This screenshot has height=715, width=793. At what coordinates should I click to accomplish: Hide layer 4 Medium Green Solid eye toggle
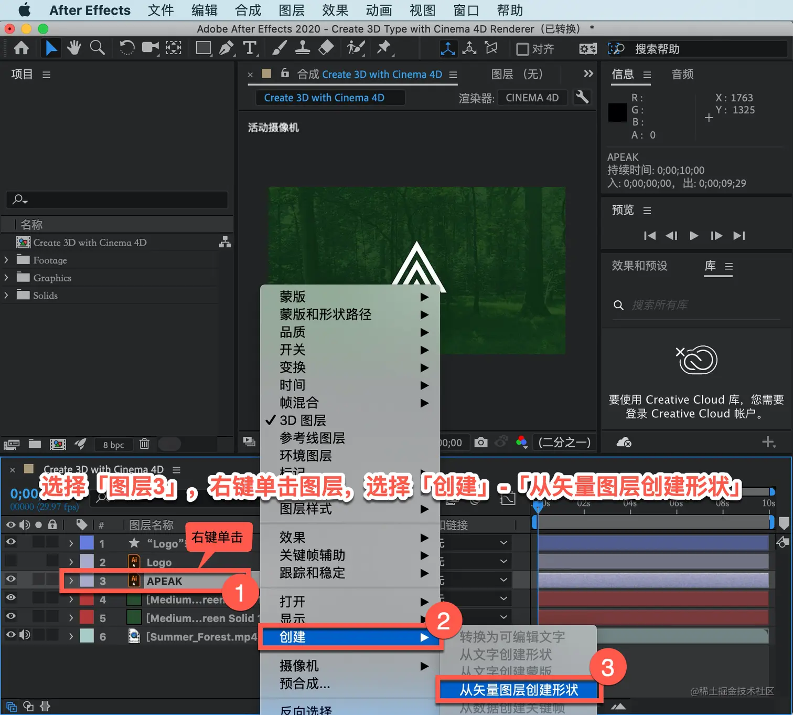pos(10,597)
